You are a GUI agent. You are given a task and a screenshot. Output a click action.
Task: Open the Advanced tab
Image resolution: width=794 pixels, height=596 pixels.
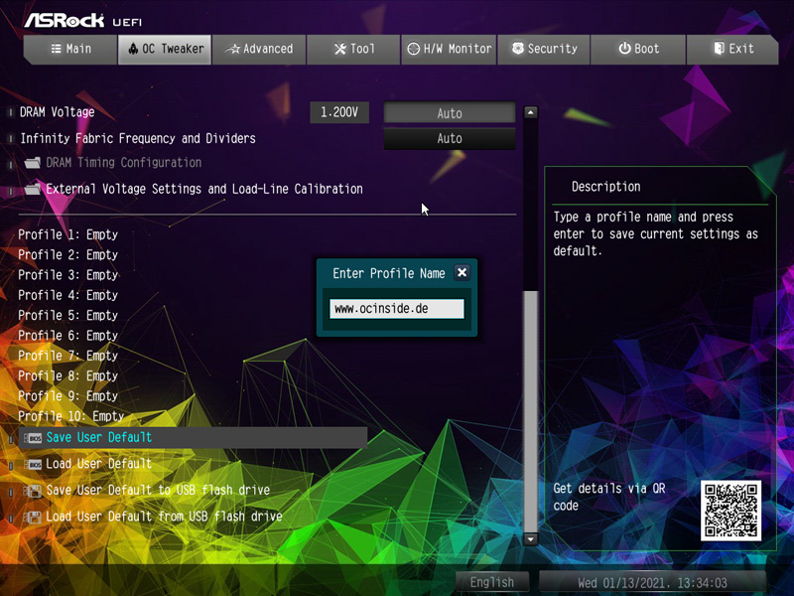tap(259, 49)
